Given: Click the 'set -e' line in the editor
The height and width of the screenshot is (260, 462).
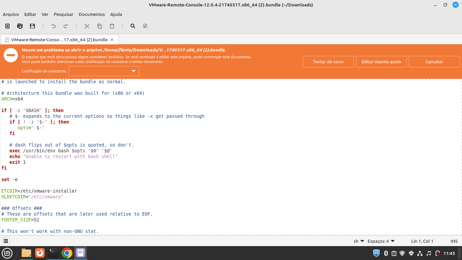Looking at the screenshot, I should click(x=9, y=179).
